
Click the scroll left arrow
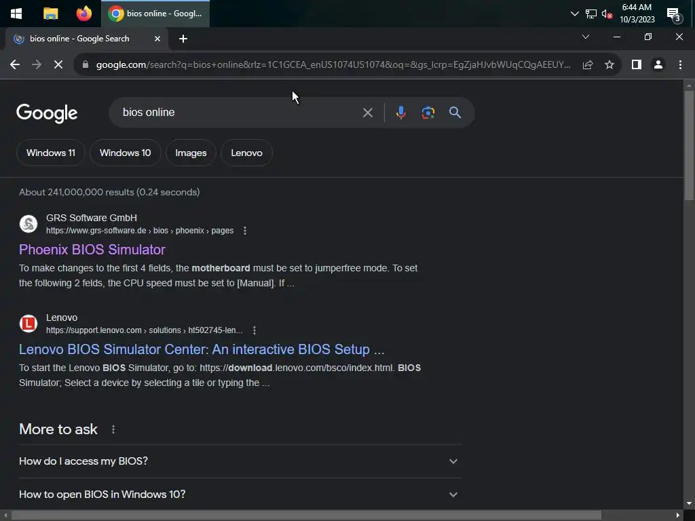tap(5, 516)
